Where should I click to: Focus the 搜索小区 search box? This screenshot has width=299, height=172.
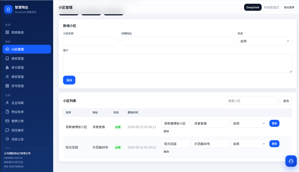252,101
